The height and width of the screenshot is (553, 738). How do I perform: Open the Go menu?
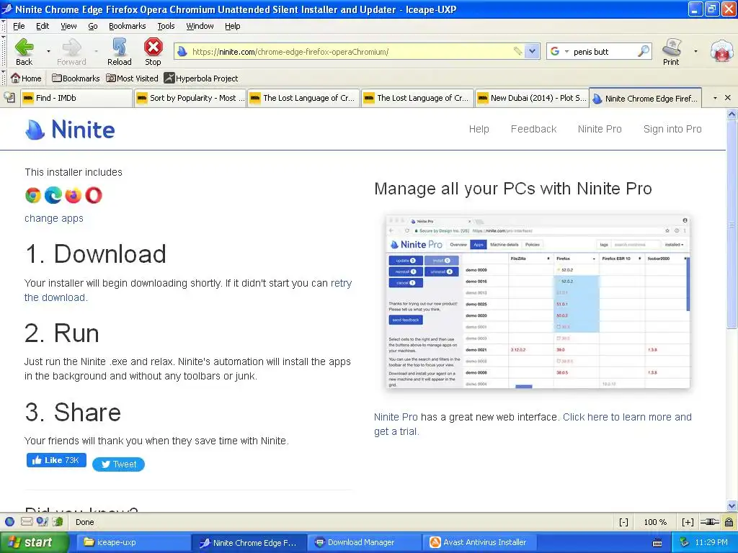93,26
